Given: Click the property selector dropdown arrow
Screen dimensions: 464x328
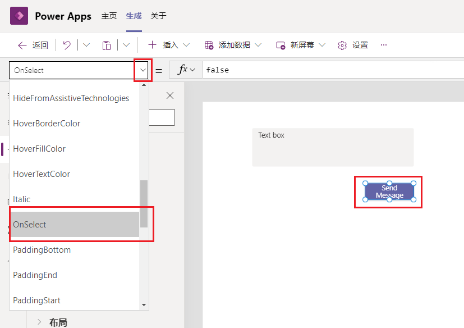Looking at the screenshot, I should point(143,70).
